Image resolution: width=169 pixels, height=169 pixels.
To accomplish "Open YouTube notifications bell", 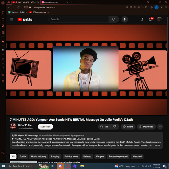I will (x=150, y=19).
